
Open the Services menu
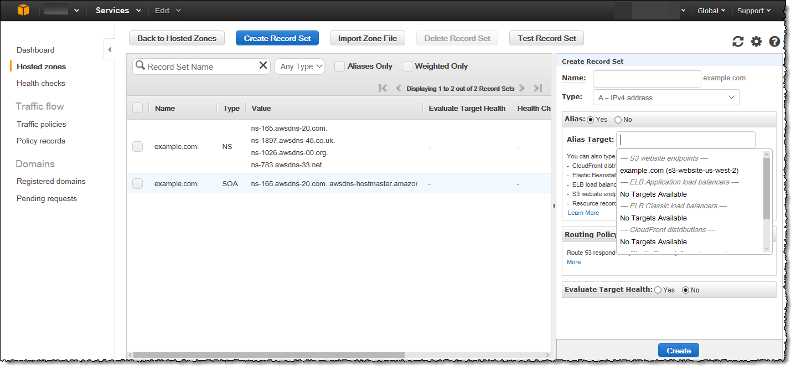tap(117, 11)
